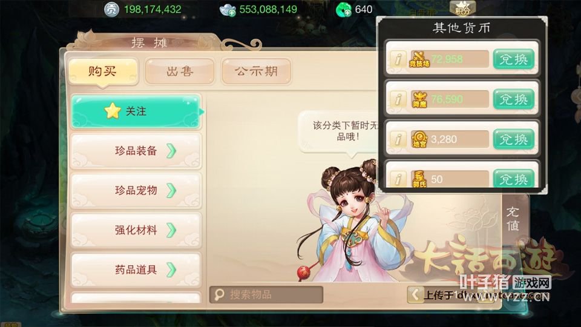581x327 pixels.
Task: Expand the 药品道具 category
Action: [136, 269]
